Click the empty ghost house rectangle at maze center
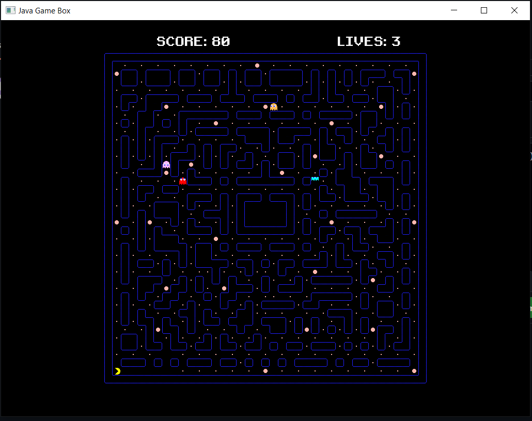Image resolution: width=532 pixels, height=421 pixels. click(x=265, y=215)
